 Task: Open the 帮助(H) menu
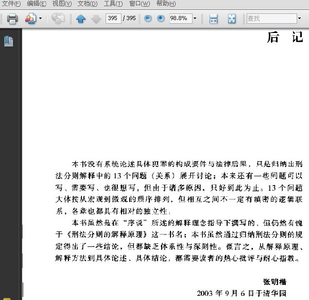tap(166, 4)
